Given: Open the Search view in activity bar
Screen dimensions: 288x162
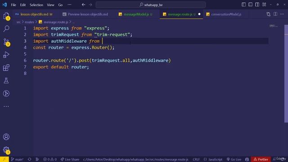Looking at the screenshot, I should (x=6, y=29).
